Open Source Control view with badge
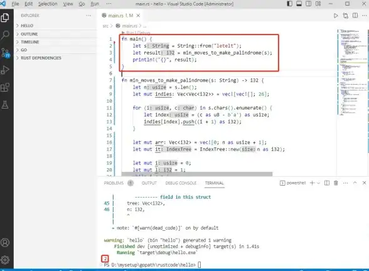 [5, 53]
